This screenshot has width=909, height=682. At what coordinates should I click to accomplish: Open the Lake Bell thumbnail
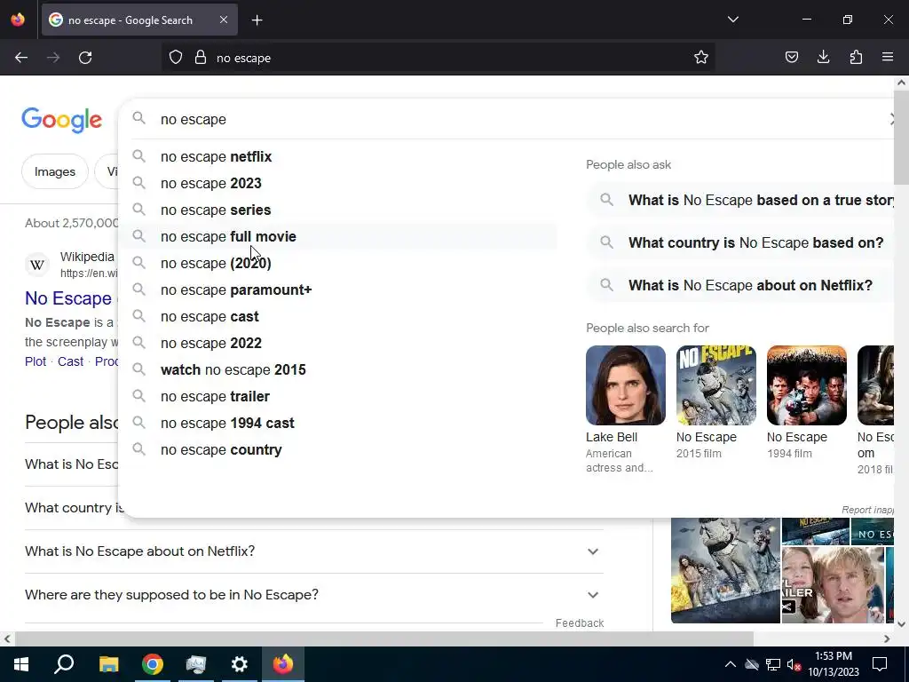tap(626, 385)
